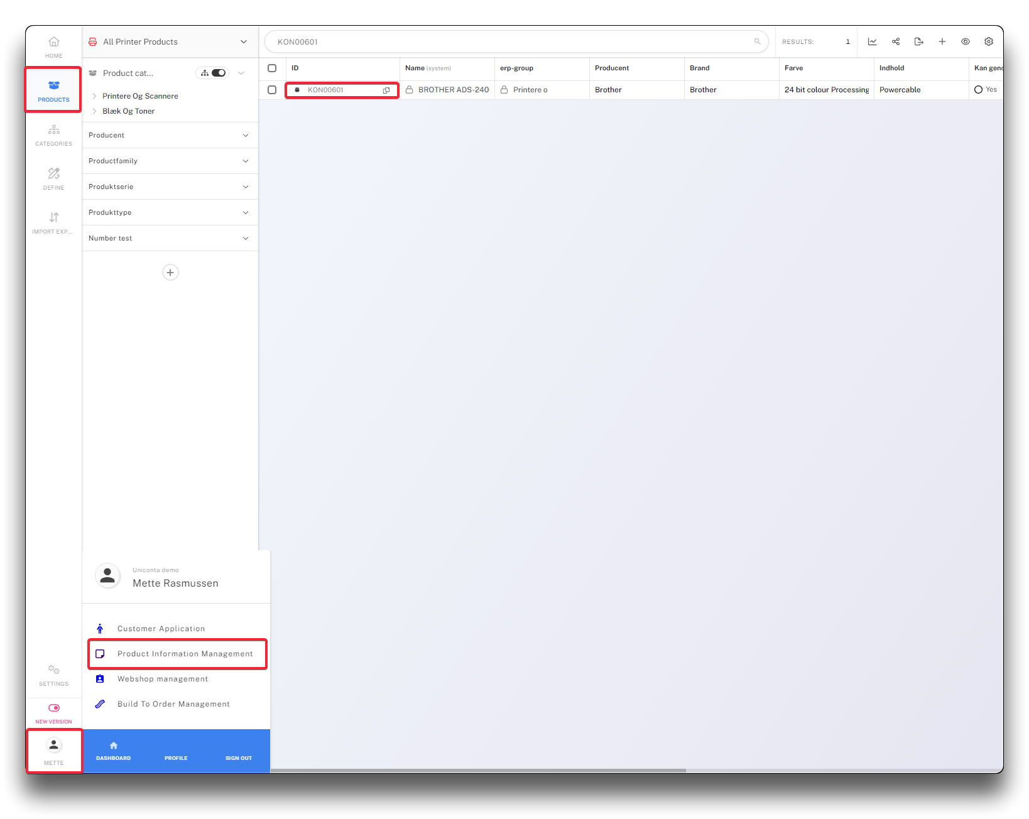Tick the checkbox for the KON00601 row
The image size is (1029, 819).
pos(272,90)
